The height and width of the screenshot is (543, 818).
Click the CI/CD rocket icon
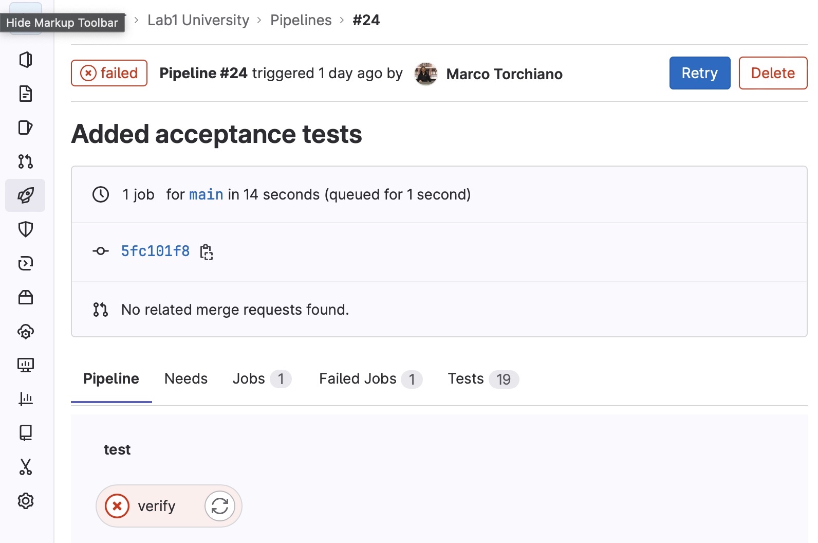[25, 195]
